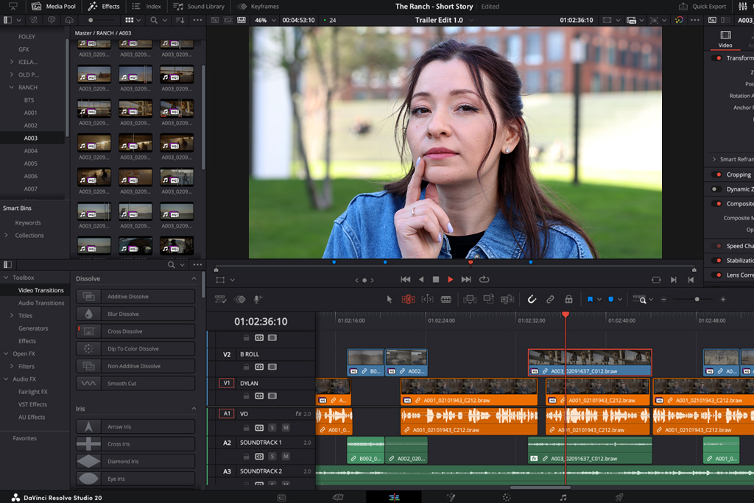Click the media pool search magnifier
The image size is (754, 503).
click(153, 20)
